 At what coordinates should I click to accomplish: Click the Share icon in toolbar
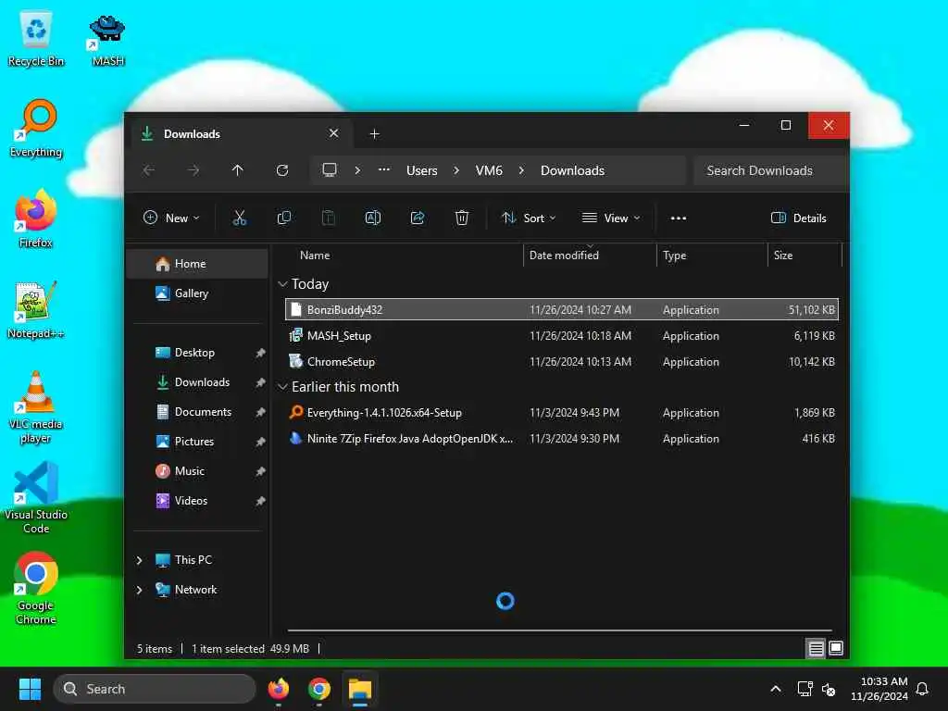pyautogui.click(x=418, y=218)
